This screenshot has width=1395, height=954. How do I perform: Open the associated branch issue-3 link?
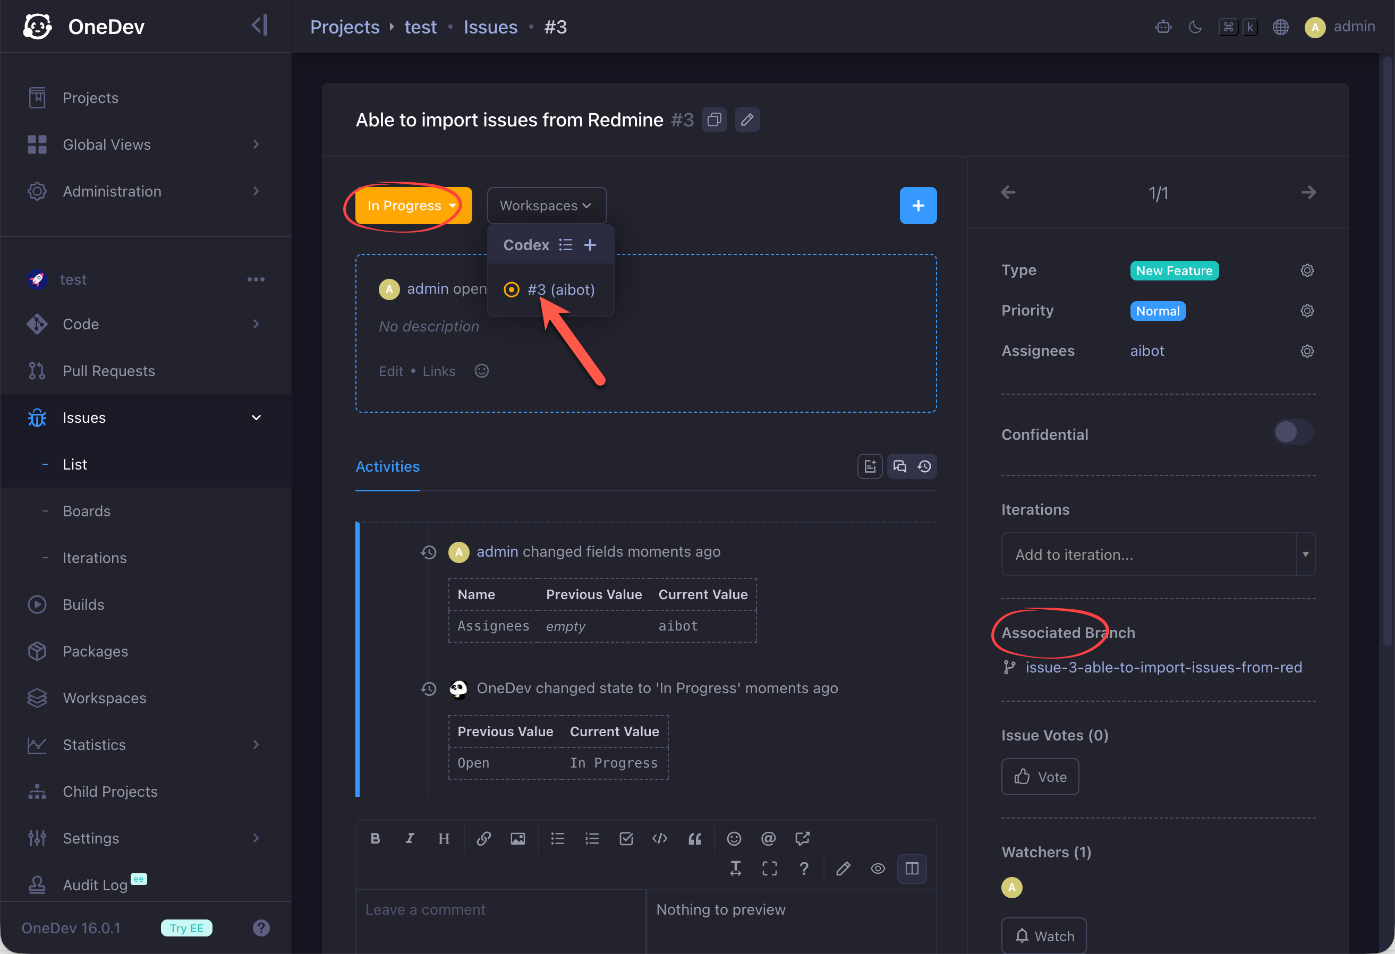click(1163, 667)
